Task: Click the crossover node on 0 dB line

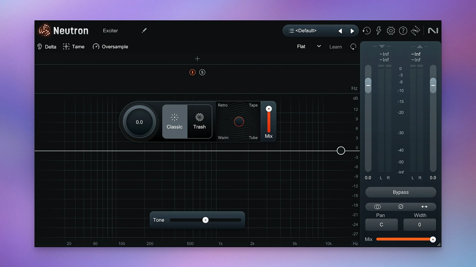Action: pos(341,151)
